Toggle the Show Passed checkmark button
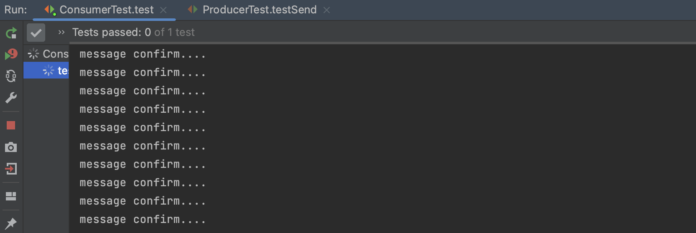The image size is (696, 233). pyautogui.click(x=36, y=33)
